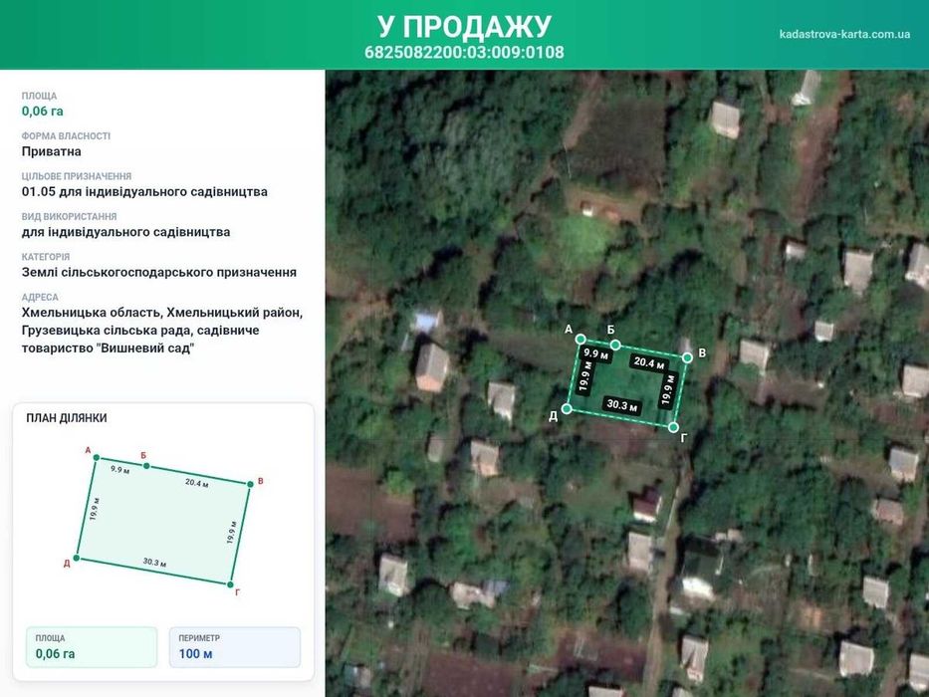Click land category 'Землі сільськогосподарського призначення'
Image resolution: width=929 pixels, height=697 pixels.
(158, 272)
